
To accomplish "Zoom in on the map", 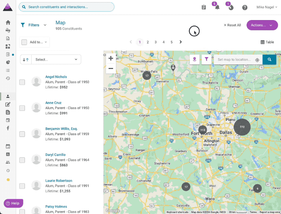I will click(111, 58).
